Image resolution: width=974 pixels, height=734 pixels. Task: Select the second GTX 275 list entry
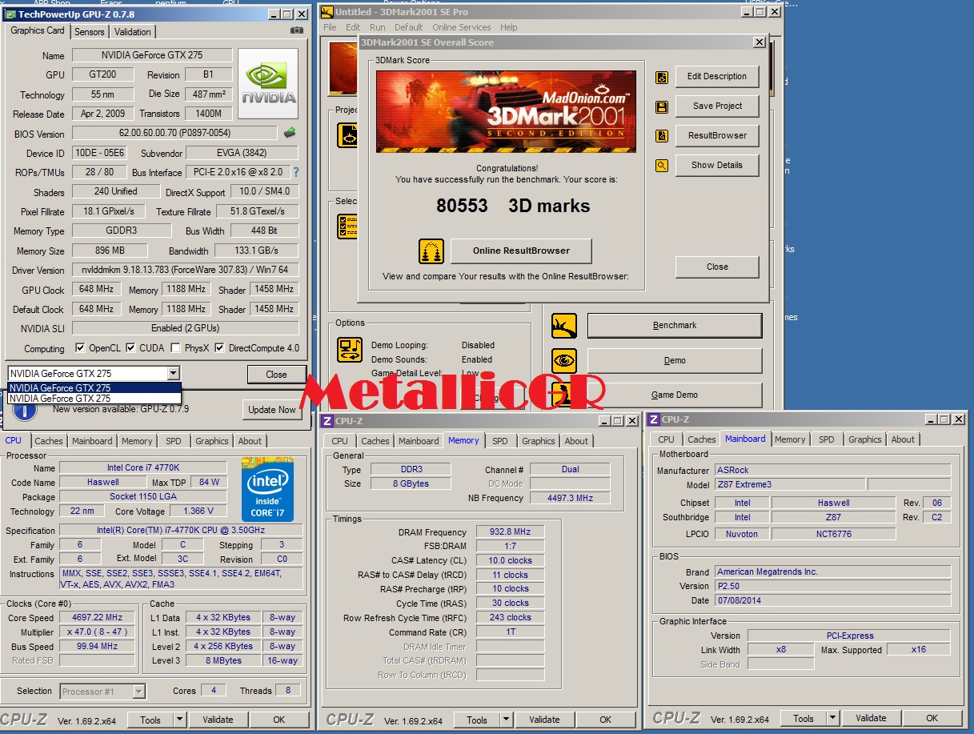[94, 398]
